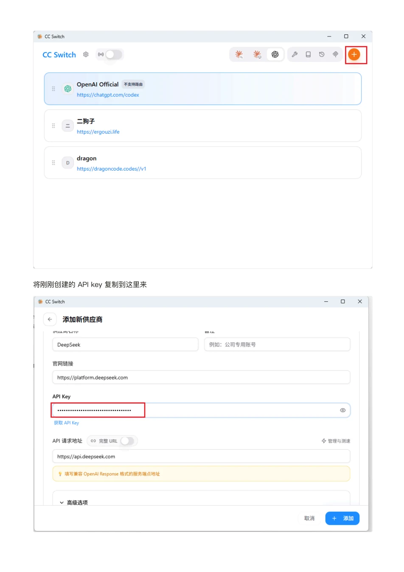
Task: Click the https://api.deepseek.com address field
Action: [x=201, y=457]
